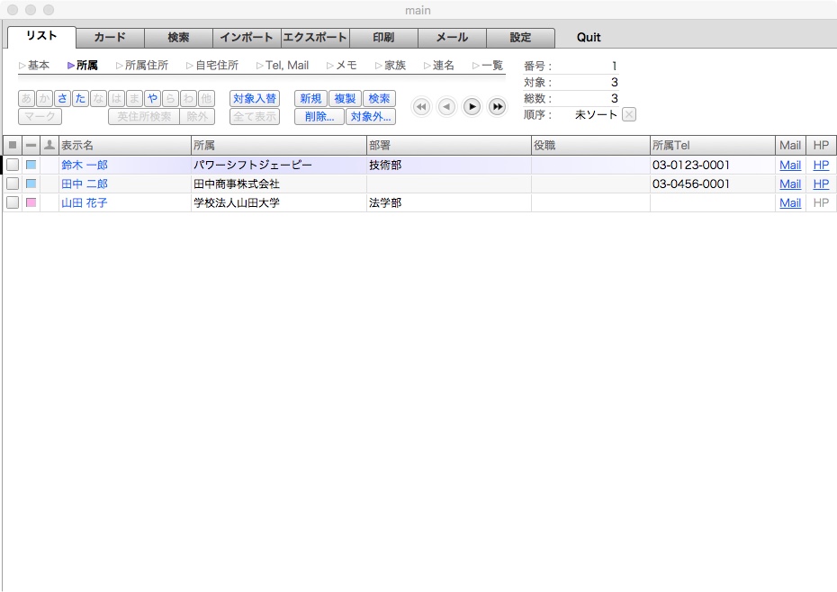
Task: Filter names by the や kana button
Action: (152, 98)
